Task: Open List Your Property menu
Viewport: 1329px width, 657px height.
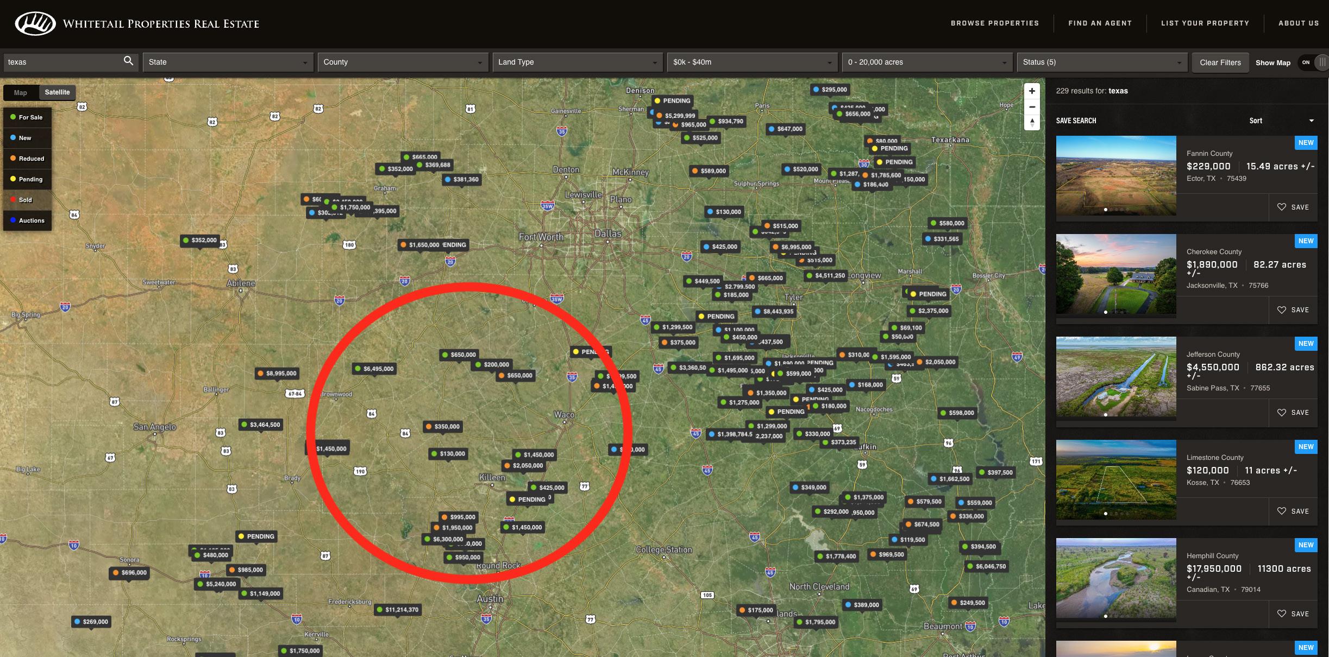Action: point(1205,23)
